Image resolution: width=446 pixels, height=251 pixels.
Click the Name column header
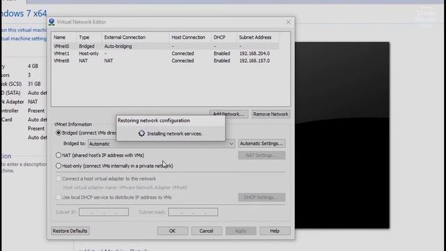pyautogui.click(x=64, y=37)
